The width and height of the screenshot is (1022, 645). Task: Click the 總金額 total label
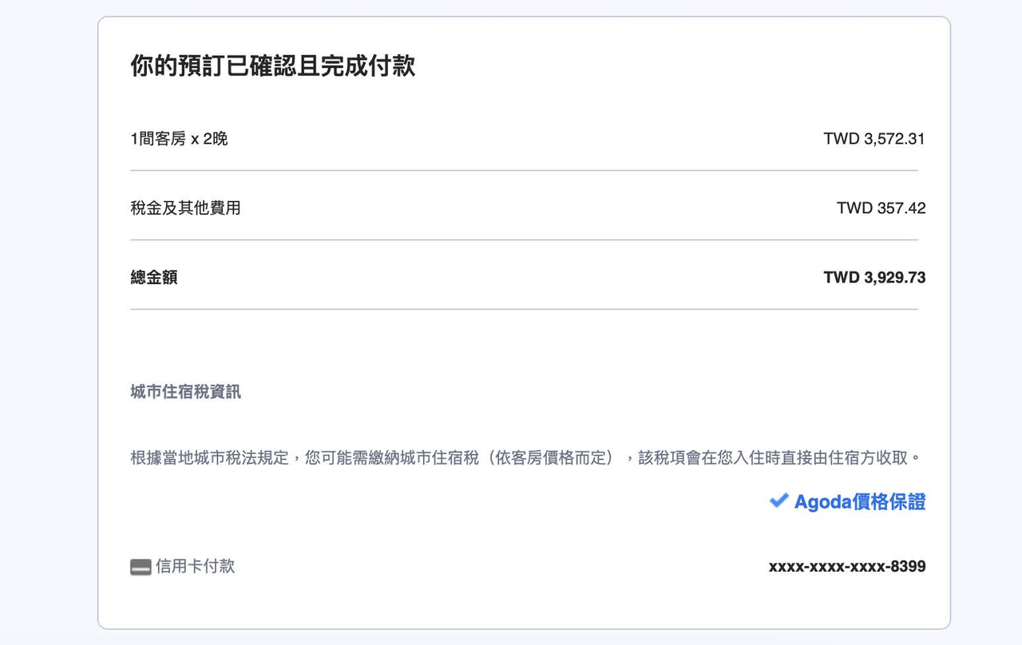[154, 278]
